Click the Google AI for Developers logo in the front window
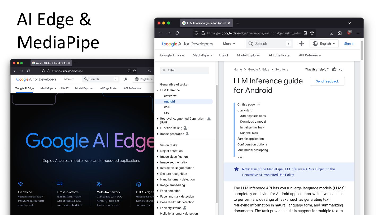 188,44
